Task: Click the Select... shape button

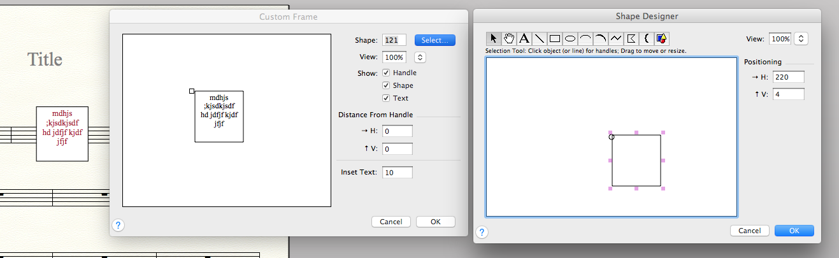Action: click(x=435, y=40)
